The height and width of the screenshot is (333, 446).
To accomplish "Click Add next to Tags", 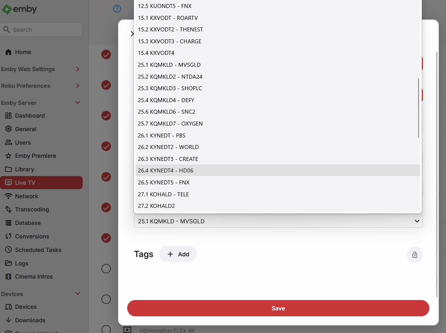I will 178,254.
